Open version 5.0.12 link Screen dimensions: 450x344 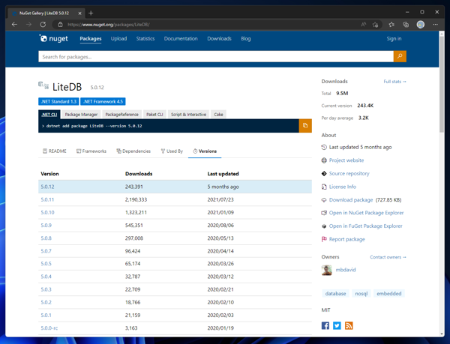pos(47,187)
